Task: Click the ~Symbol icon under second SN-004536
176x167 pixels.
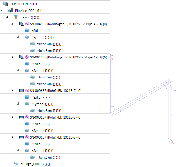Action: (x=27, y=71)
